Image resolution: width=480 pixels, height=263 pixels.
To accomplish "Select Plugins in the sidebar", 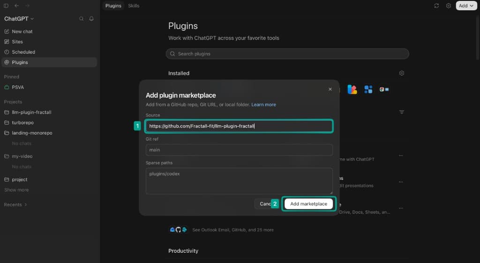I will (x=49, y=62).
